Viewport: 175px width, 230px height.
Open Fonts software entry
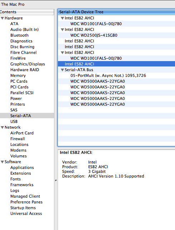point(15,179)
